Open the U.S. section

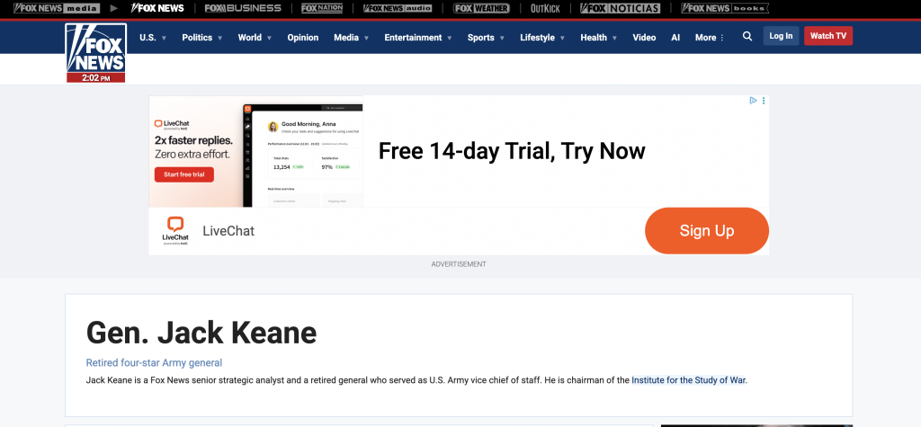point(148,37)
